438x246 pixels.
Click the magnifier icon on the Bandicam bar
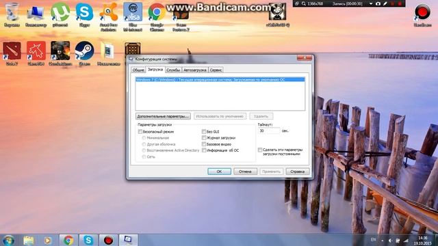pos(304,3)
